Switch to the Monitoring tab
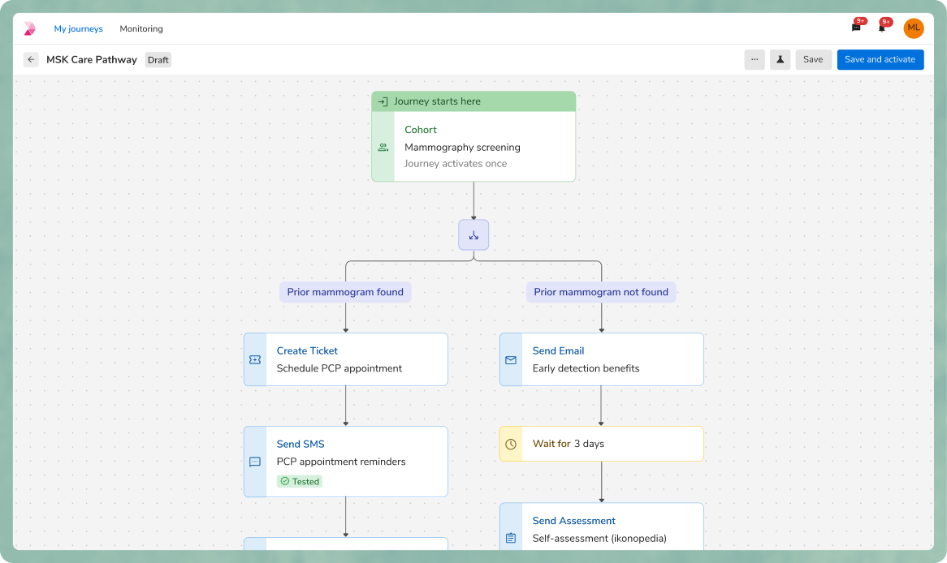This screenshot has width=947, height=563. coord(141,28)
